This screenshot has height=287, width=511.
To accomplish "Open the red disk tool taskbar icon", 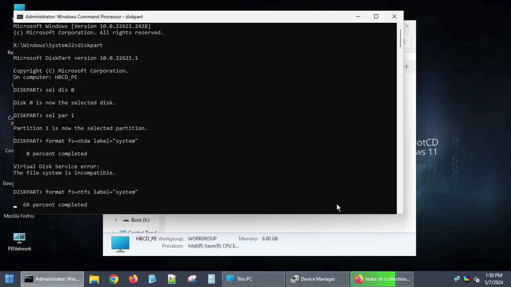I will pos(192,279).
